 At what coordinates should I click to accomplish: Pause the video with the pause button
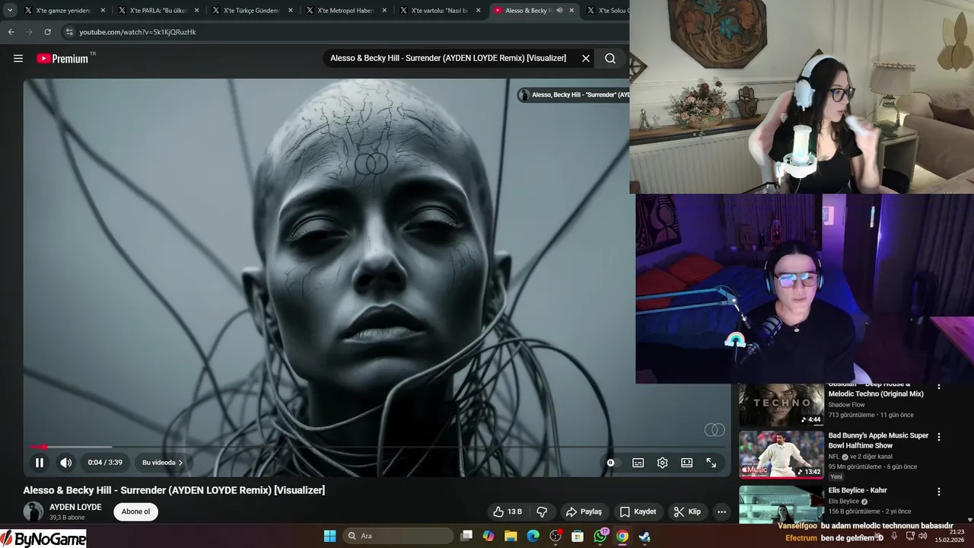pos(40,462)
